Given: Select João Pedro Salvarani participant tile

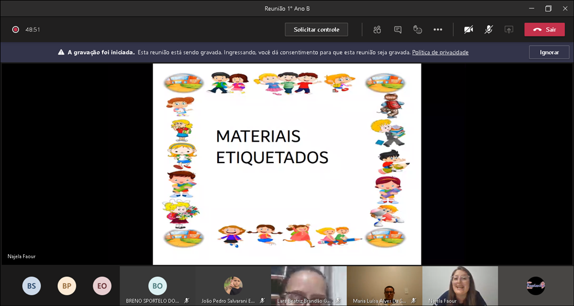Looking at the screenshot, I should [x=233, y=286].
